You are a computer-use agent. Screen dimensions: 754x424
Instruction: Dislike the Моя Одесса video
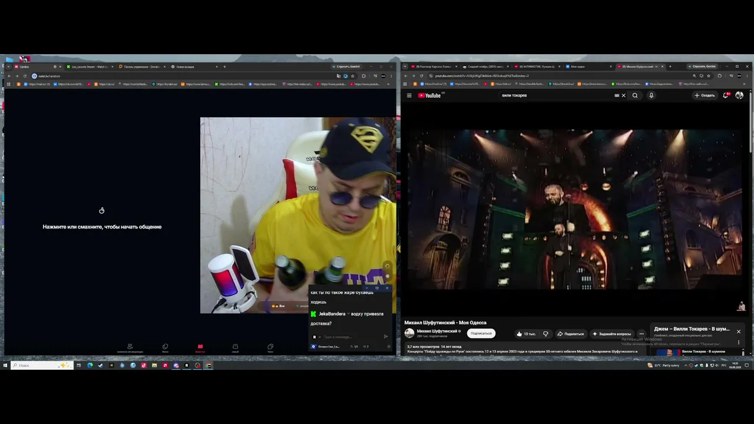[x=545, y=334]
